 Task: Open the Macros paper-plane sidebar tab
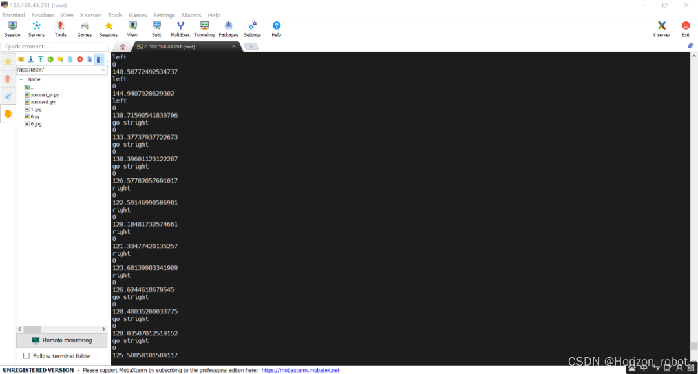pos(8,96)
